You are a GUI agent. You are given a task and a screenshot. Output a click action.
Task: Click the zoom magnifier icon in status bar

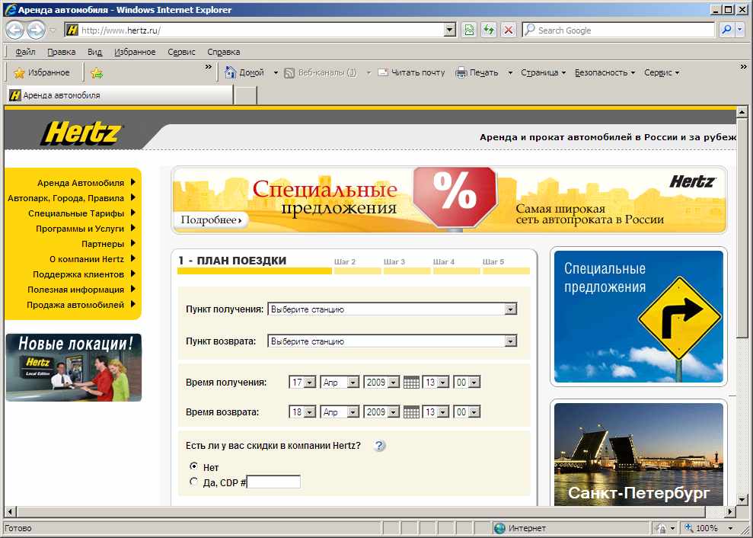point(689,528)
